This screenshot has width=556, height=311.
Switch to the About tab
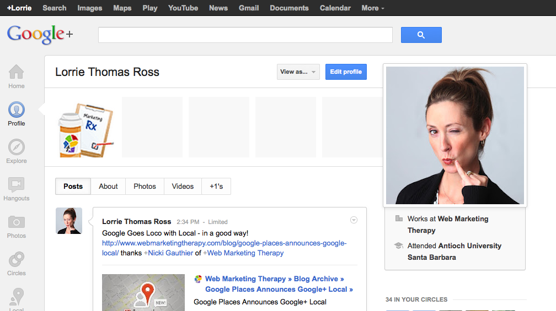[108, 186]
